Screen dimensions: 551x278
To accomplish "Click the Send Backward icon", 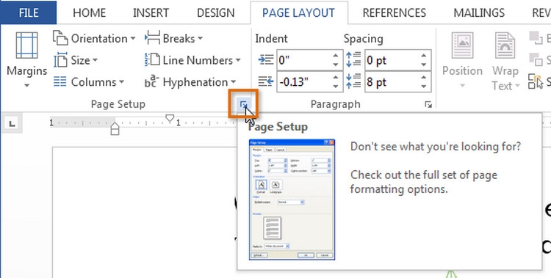I will [x=536, y=59].
